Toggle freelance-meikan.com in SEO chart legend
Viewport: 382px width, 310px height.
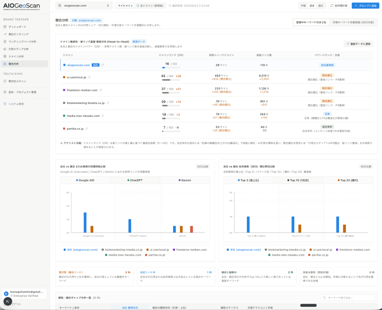(x=353, y=250)
